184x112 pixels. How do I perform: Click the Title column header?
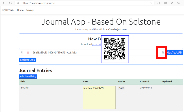[23, 82]
